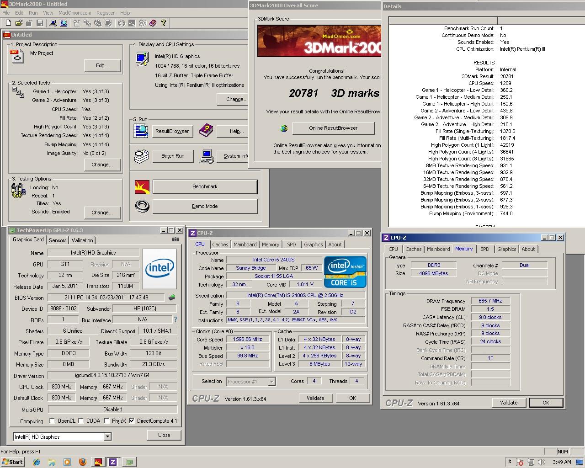This screenshot has height=468, width=585.
Task: Click the red Benchmark logo icon
Action: (x=142, y=186)
